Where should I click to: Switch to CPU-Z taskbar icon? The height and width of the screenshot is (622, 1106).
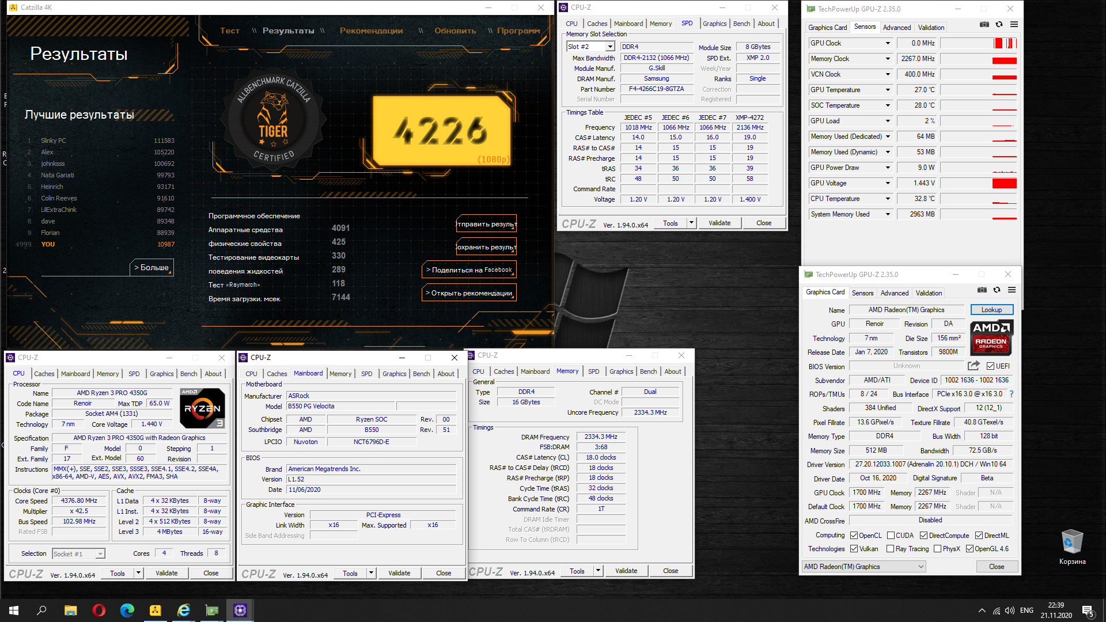click(240, 610)
